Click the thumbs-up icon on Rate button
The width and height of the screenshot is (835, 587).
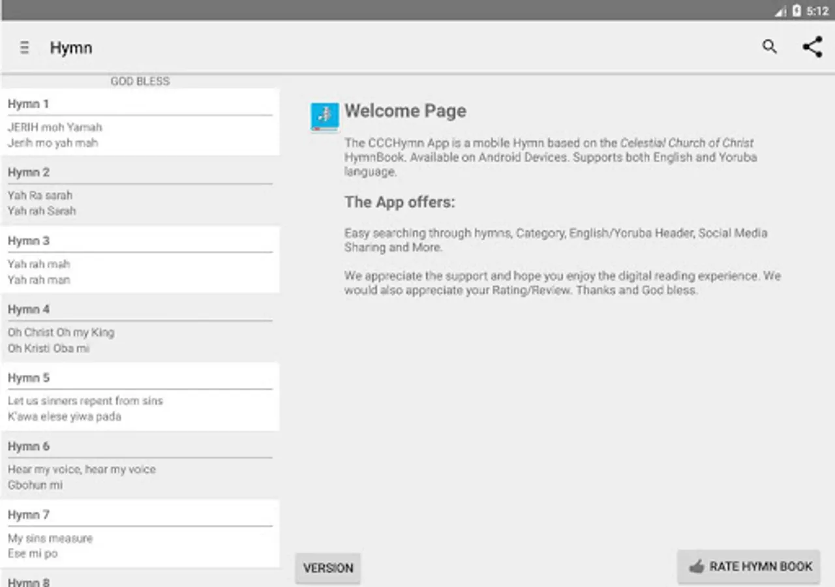(x=697, y=567)
